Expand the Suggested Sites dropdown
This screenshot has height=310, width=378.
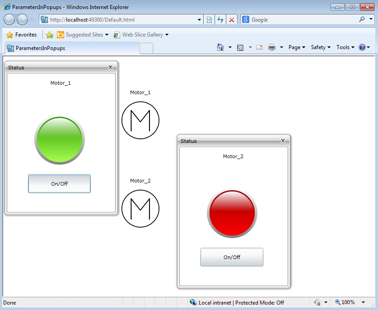click(x=107, y=35)
